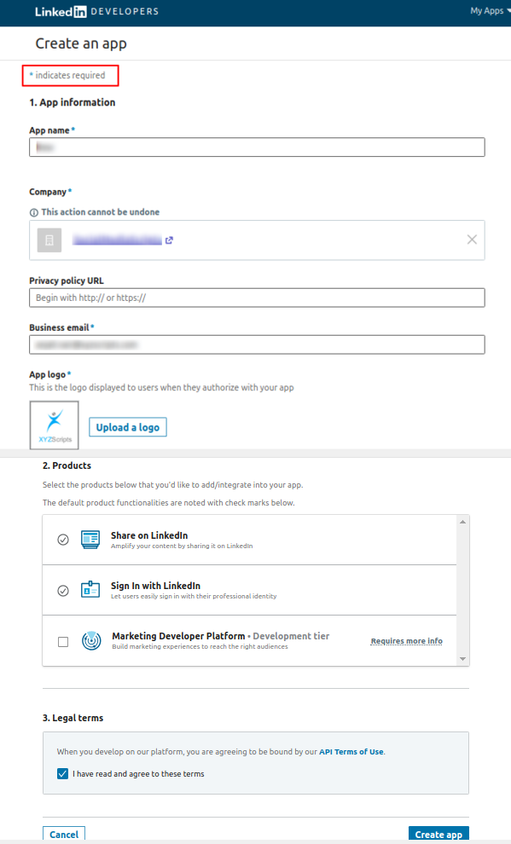Image resolution: width=511 pixels, height=844 pixels.
Task: Toggle the Sign In with LinkedIn check mark
Action: 63,591
